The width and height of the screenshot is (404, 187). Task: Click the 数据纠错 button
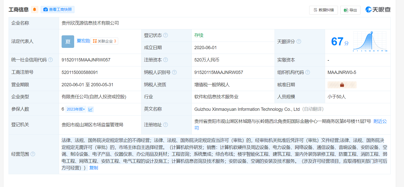pyautogui.click(x=324, y=10)
